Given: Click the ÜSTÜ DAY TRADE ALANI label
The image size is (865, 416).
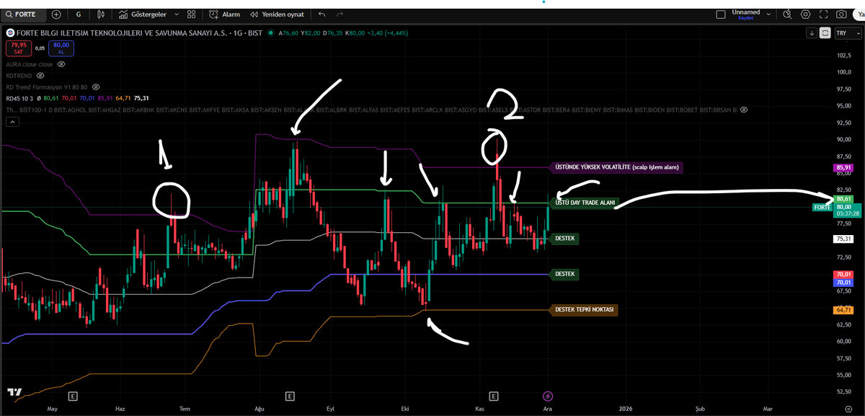Looking at the screenshot, I should pyautogui.click(x=585, y=203).
